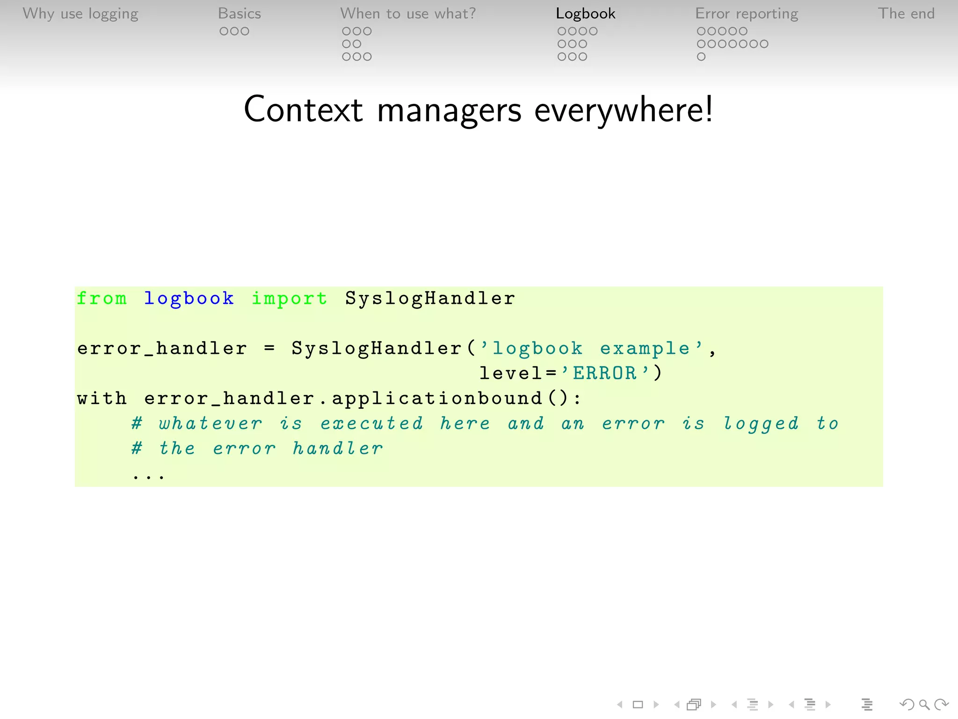Select the 'Logbook' section heading
Image resolution: width=958 pixels, height=719 pixels.
point(586,14)
